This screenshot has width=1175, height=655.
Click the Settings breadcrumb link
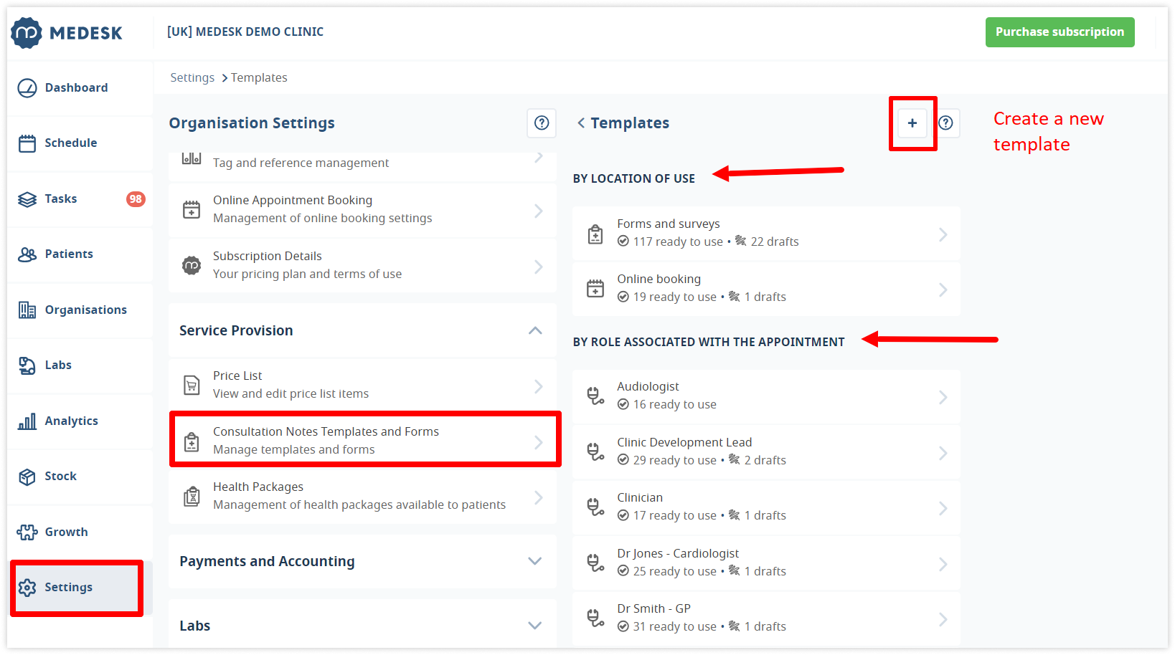(192, 77)
